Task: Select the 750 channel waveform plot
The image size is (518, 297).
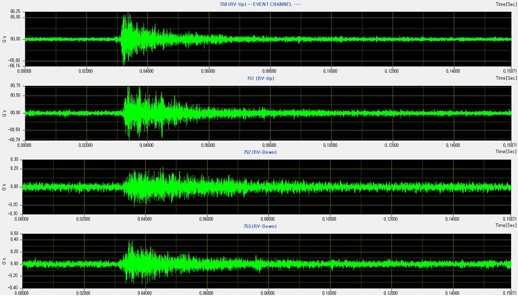Action: [x=268, y=39]
